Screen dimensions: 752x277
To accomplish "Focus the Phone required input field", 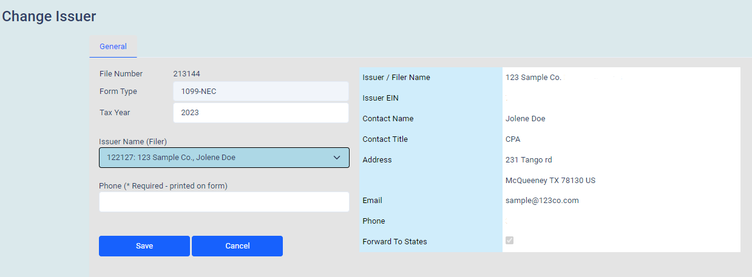I will coord(224,202).
